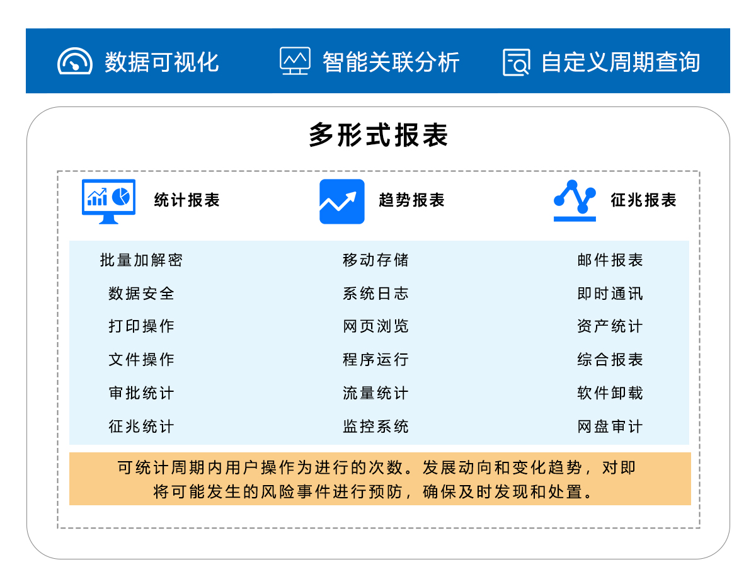Click the 打印操作 entry

[141, 326]
